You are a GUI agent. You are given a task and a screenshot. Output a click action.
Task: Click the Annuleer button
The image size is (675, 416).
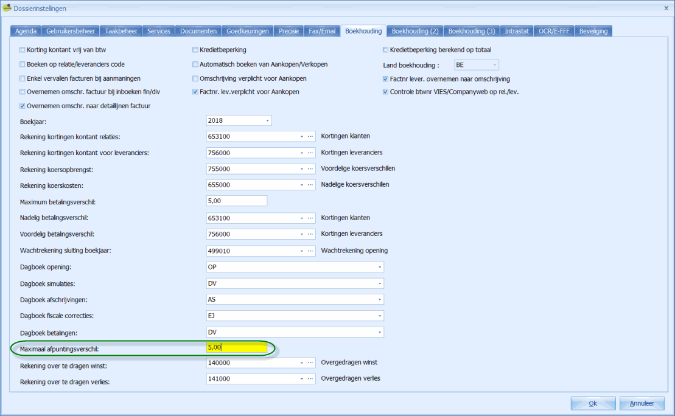tap(642, 403)
